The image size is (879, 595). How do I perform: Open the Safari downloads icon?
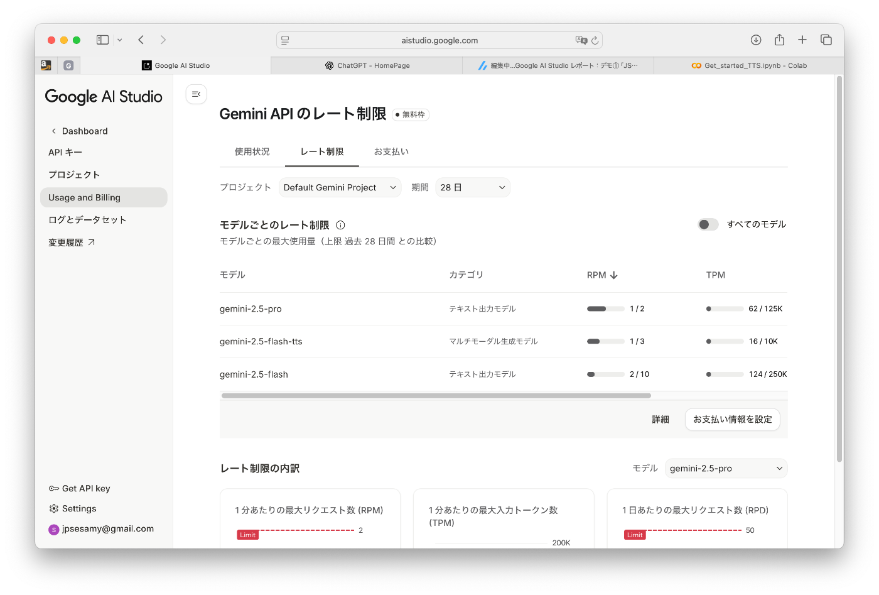coord(756,40)
